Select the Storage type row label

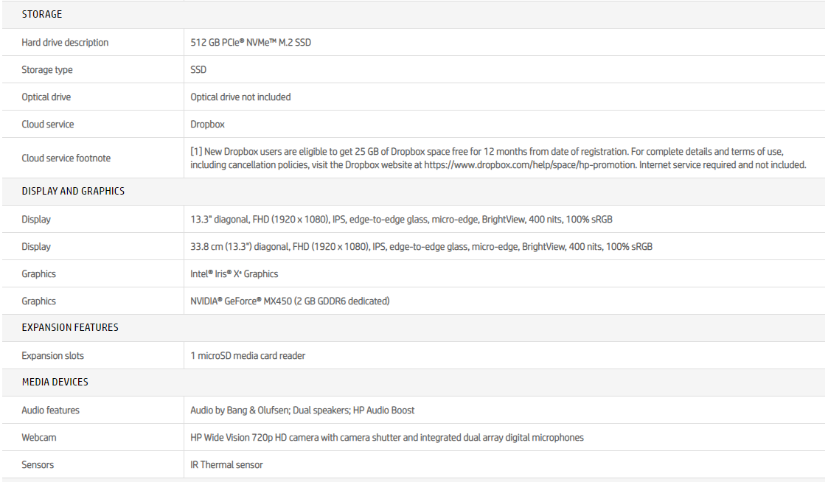(47, 70)
